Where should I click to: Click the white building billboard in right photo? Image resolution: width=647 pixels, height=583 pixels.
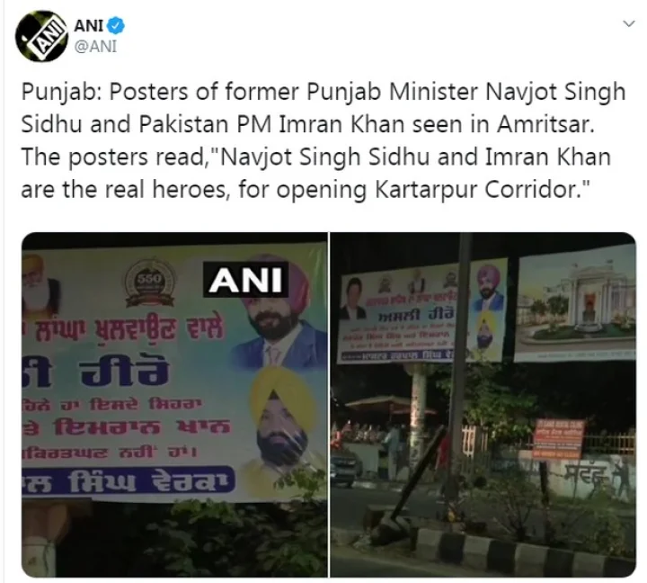click(575, 301)
